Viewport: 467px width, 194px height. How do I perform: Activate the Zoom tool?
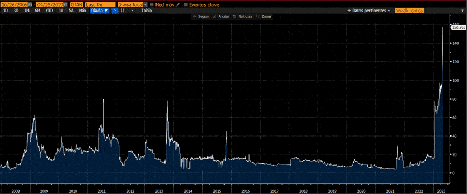pos(264,17)
